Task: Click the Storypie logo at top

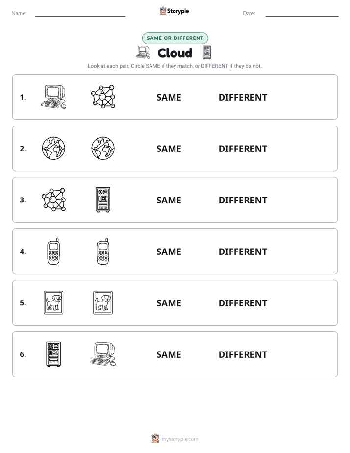Action: point(175,11)
